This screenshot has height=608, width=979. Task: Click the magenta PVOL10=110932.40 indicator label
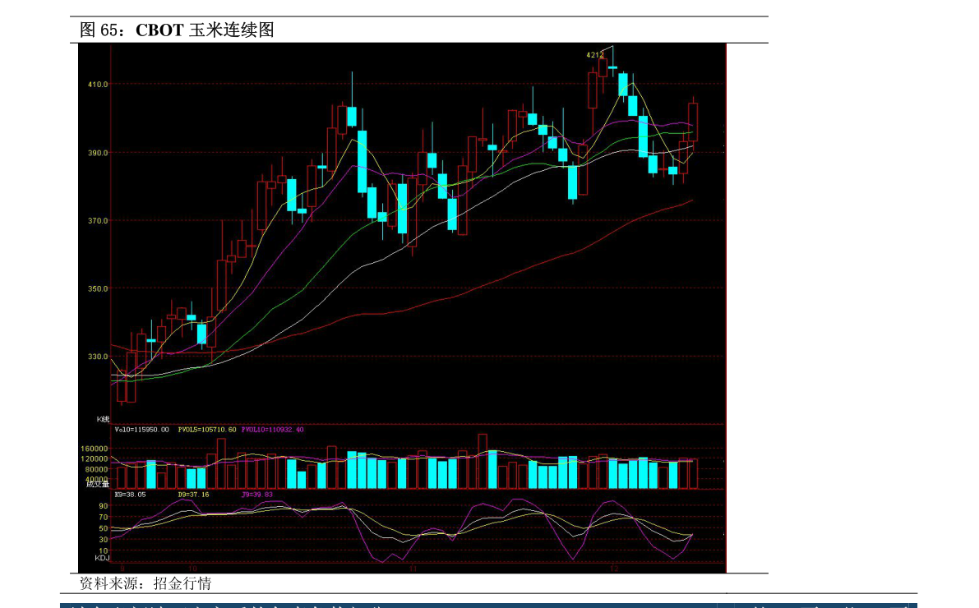coord(273,430)
